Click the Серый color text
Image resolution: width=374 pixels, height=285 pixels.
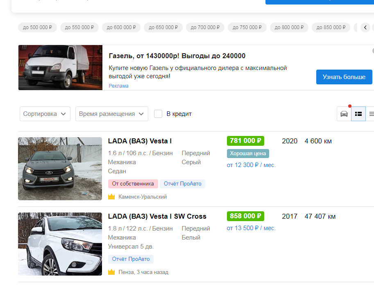click(x=191, y=162)
